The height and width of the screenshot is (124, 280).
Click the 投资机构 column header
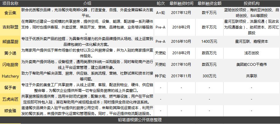[252, 3]
